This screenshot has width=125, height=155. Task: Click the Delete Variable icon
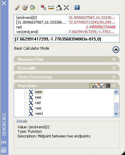coord(102,85)
